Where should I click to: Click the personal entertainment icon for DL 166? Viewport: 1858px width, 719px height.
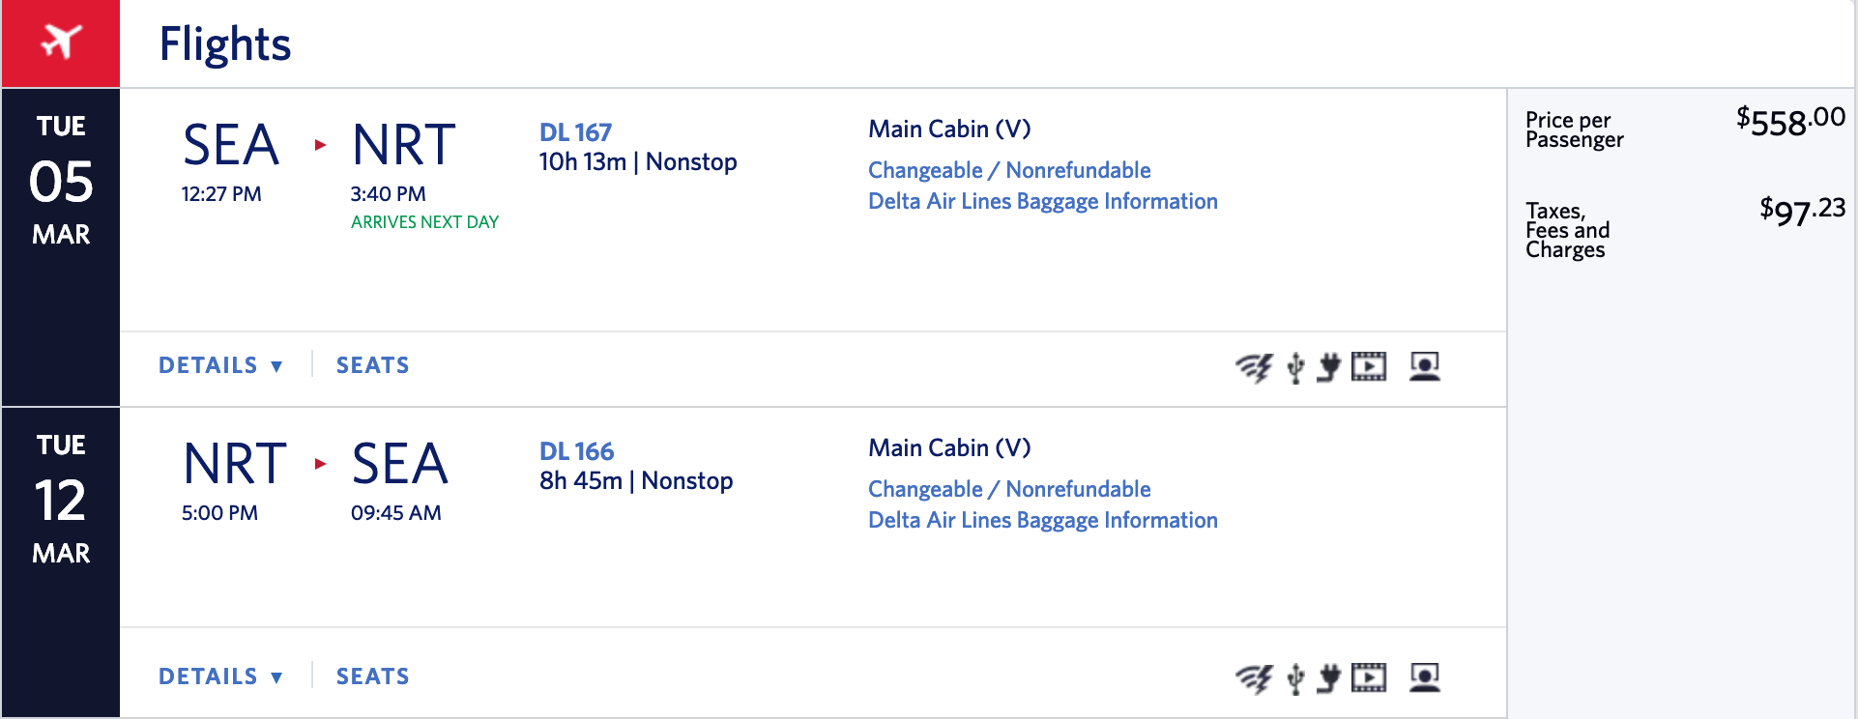click(1424, 677)
